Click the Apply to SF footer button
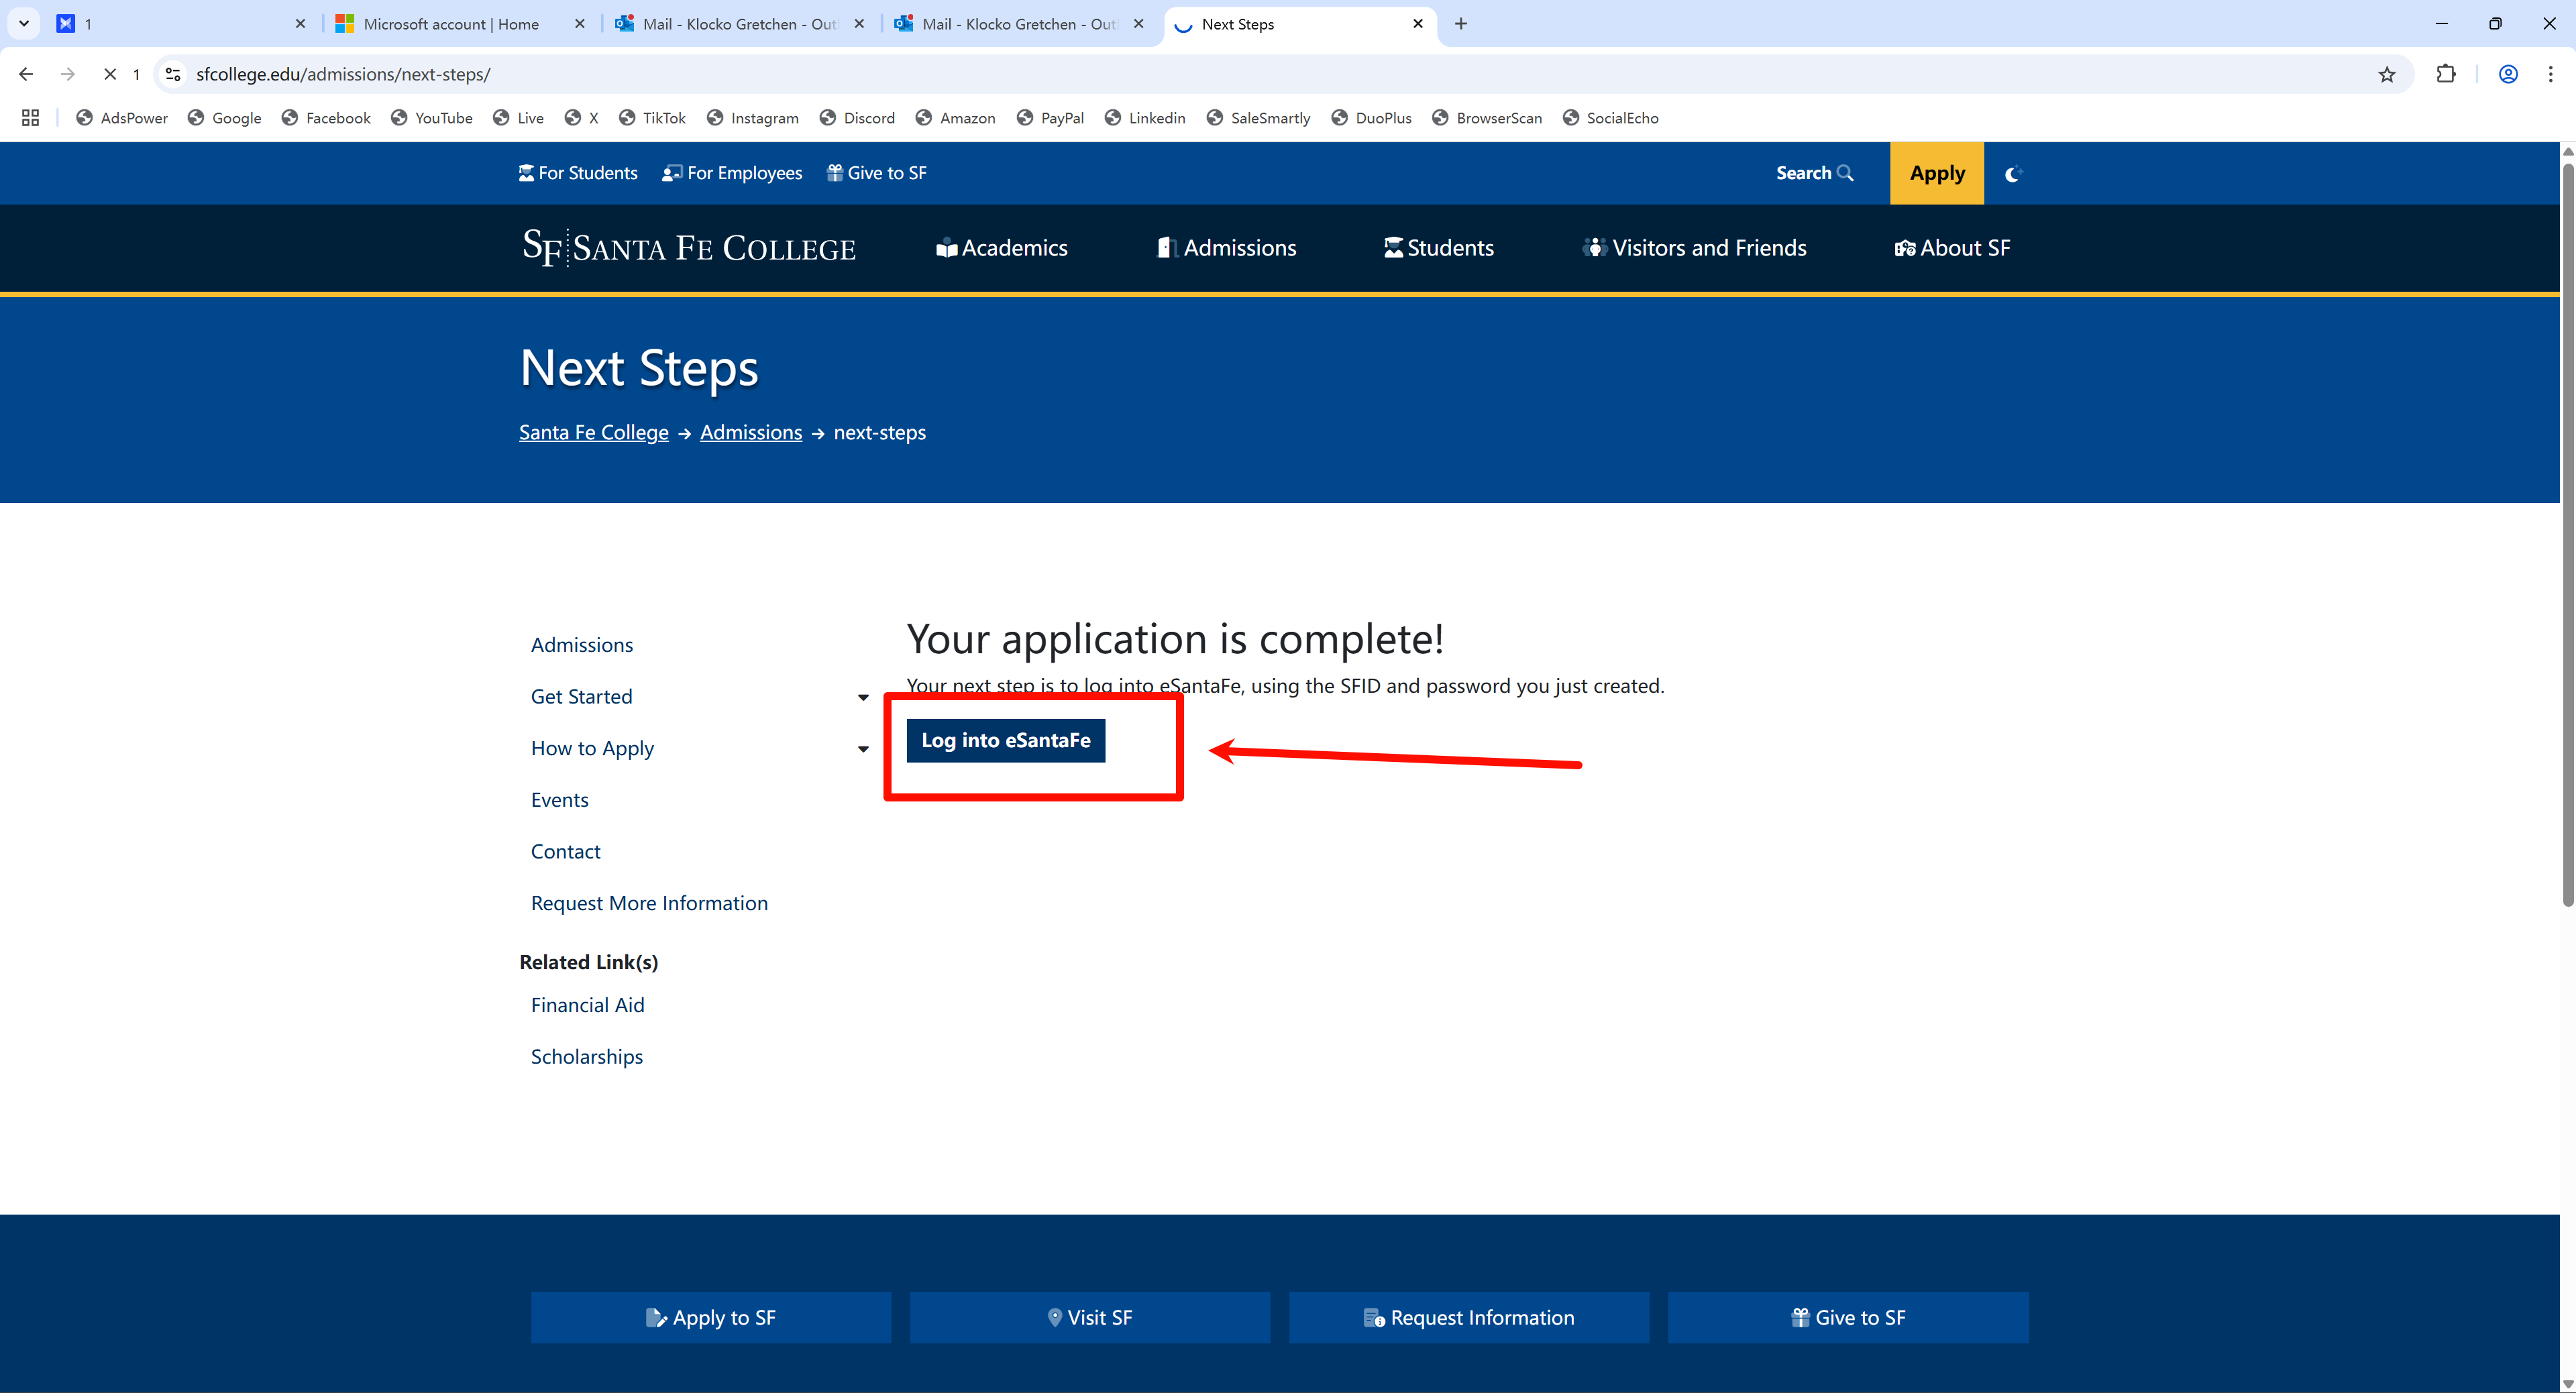Screen dimensions: 2576x1393 pos(711,1318)
